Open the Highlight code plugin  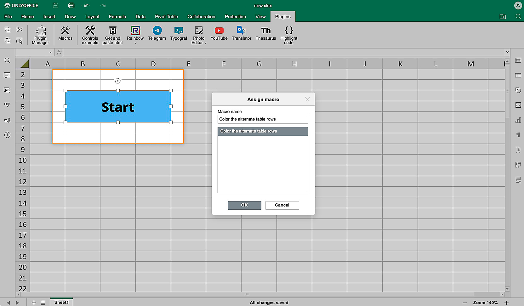[x=289, y=35]
